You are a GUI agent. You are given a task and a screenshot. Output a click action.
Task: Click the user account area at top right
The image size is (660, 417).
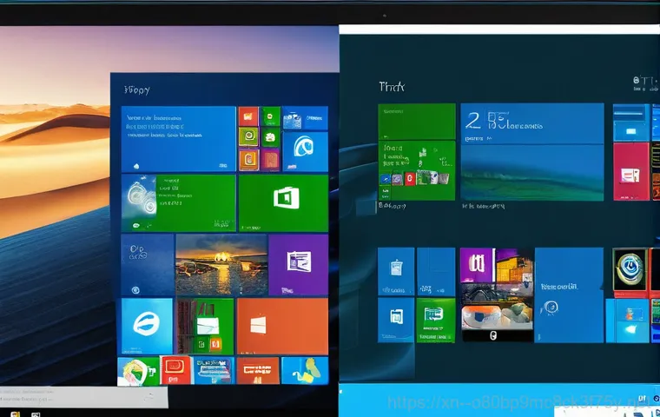click(x=643, y=85)
